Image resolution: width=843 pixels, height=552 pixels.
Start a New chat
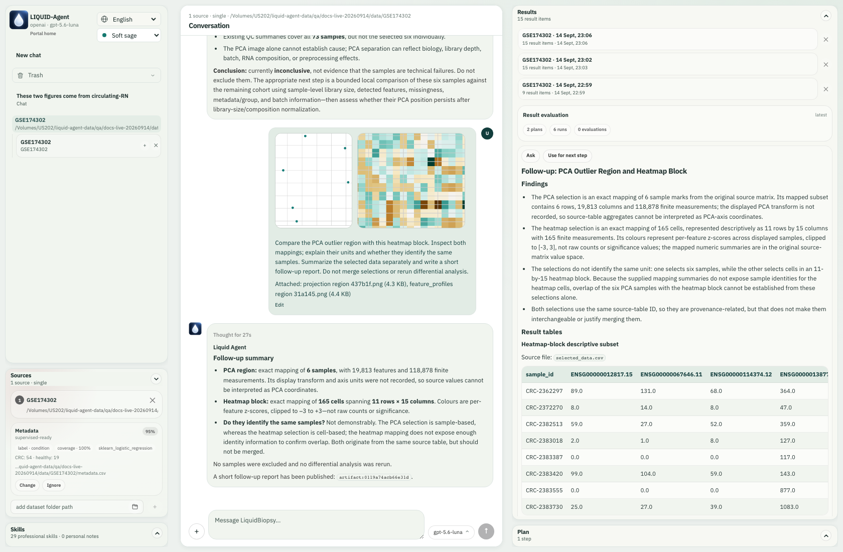(29, 55)
